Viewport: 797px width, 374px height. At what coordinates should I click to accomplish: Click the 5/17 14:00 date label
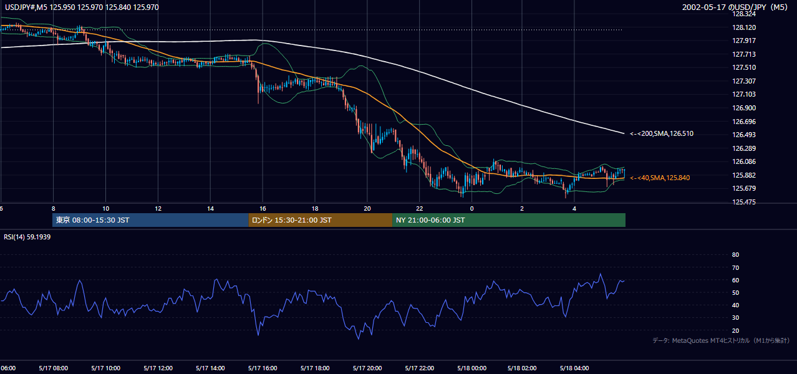tap(210, 368)
